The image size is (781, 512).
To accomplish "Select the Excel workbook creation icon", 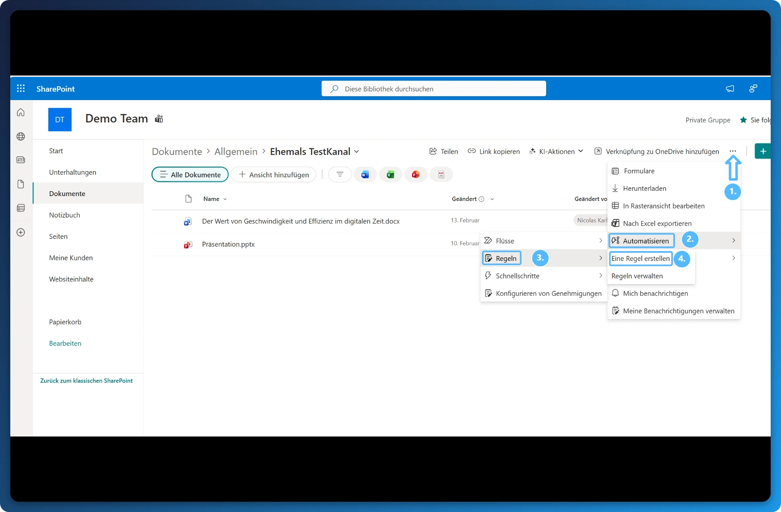I will pos(390,174).
